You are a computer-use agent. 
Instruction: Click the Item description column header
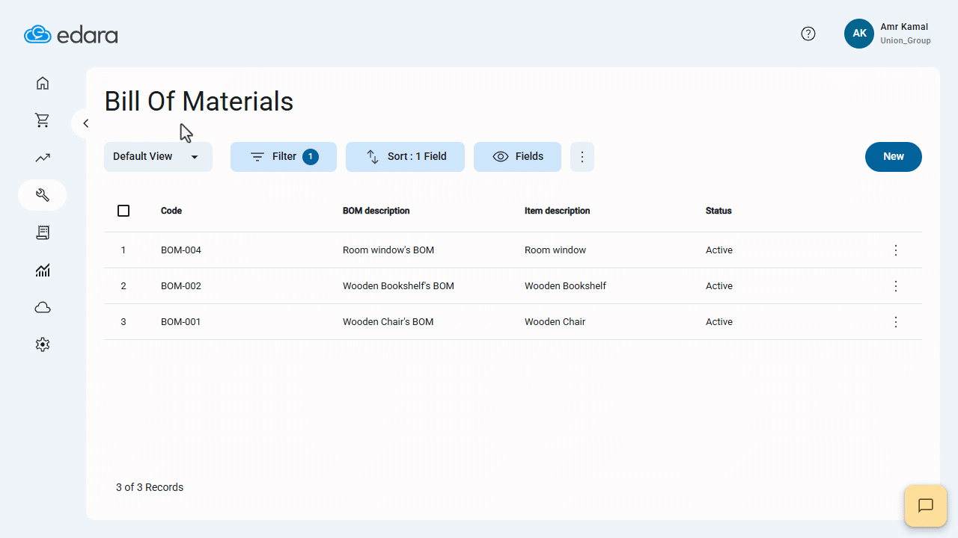[x=558, y=211]
